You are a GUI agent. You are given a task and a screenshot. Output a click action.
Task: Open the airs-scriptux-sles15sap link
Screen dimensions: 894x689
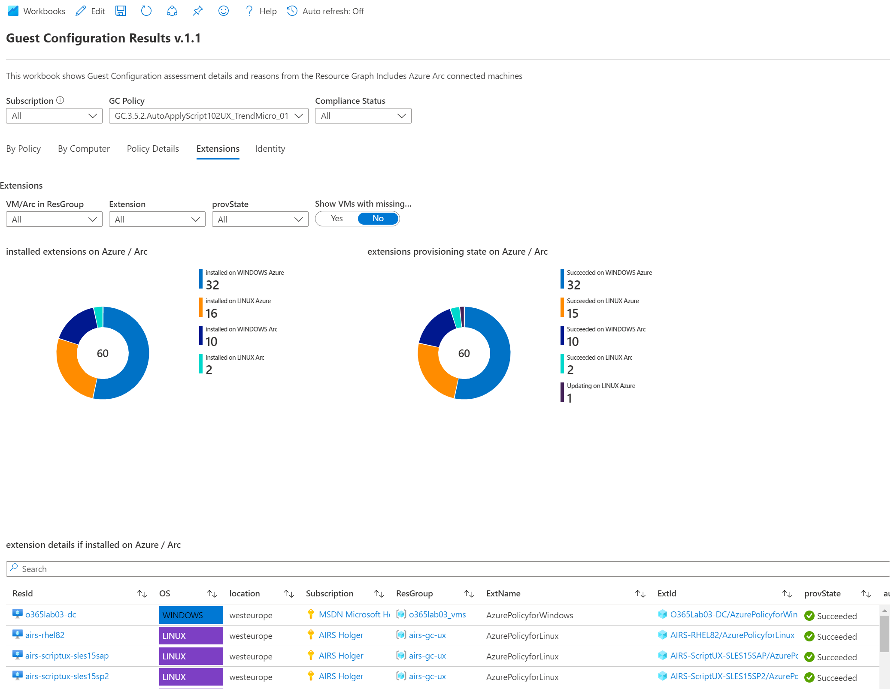coord(67,656)
